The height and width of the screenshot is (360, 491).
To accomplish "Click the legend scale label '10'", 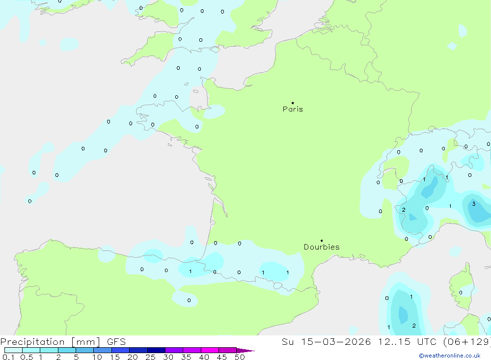I will click(x=97, y=357).
